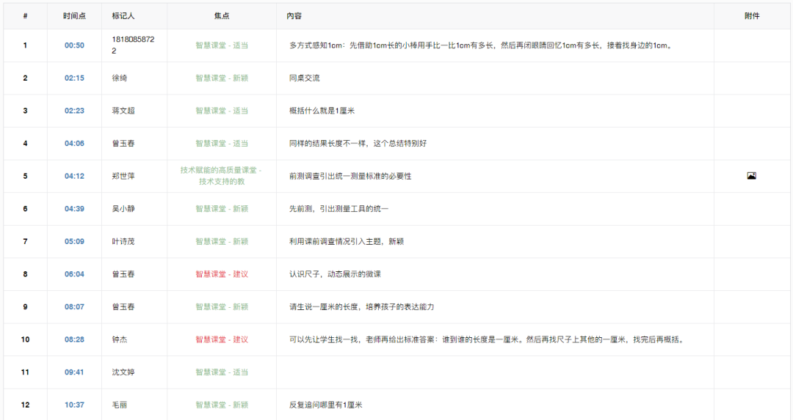The width and height of the screenshot is (793, 420).
Task: Jump to timestamp 00:50
Action: (x=74, y=45)
